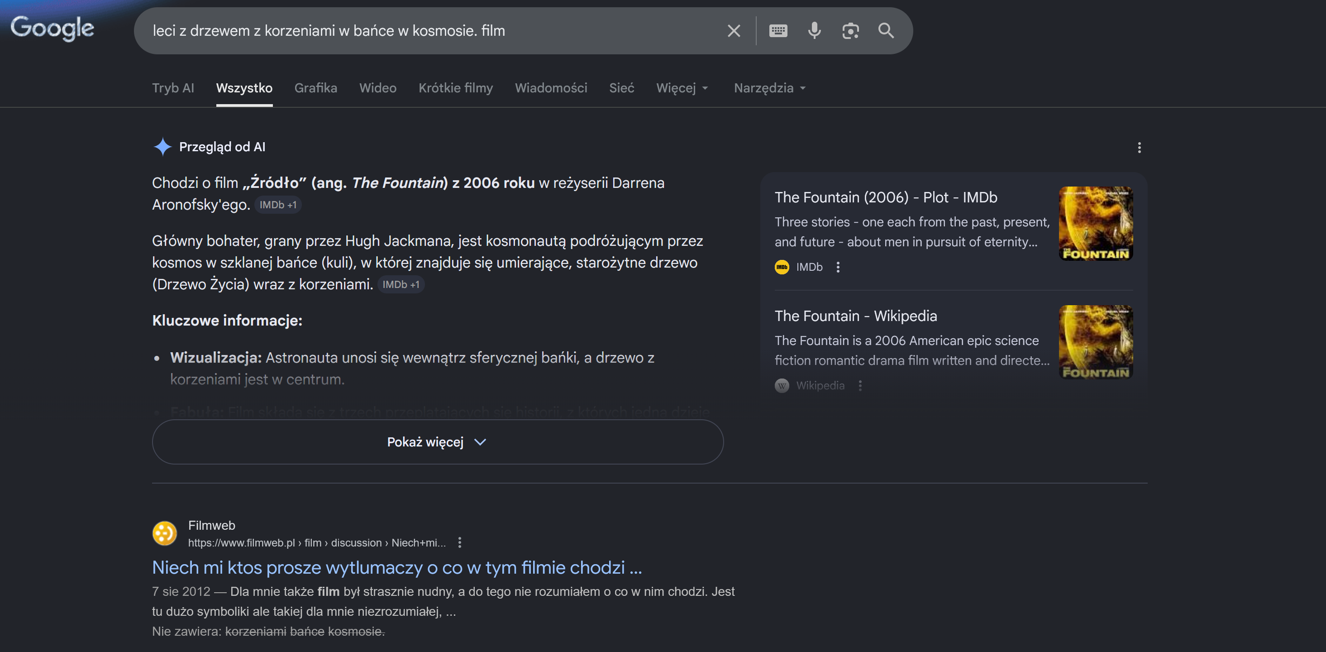Open 'The Fountain (2006) - Plot - IMDb' link
The image size is (1326, 652).
885,197
